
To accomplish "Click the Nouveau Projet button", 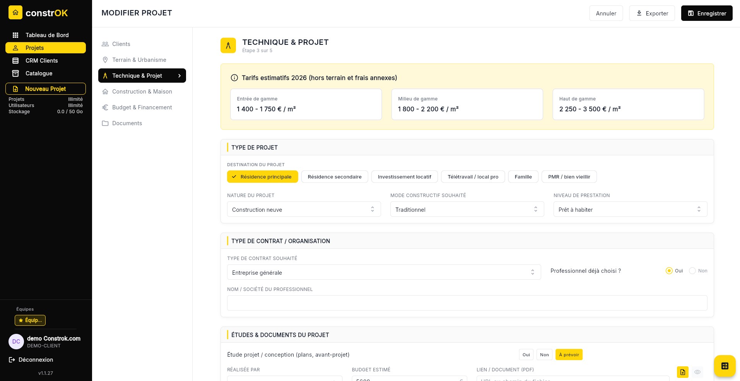I will click(x=45, y=88).
